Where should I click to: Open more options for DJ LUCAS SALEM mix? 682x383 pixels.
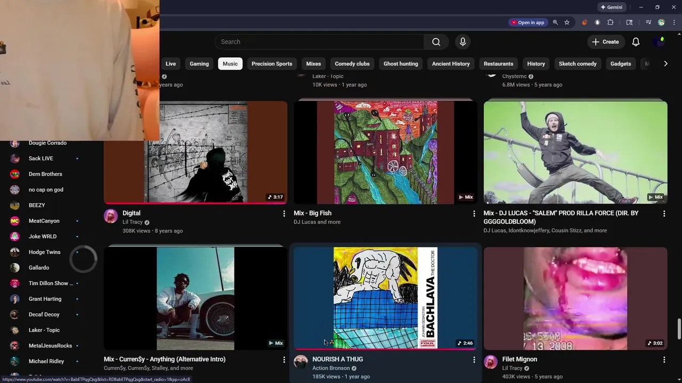664,213
